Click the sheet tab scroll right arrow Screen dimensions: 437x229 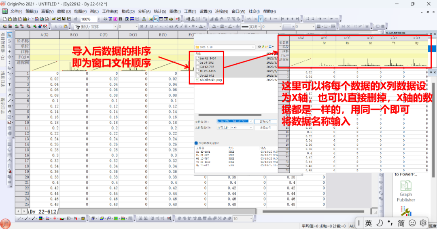coord(24,212)
